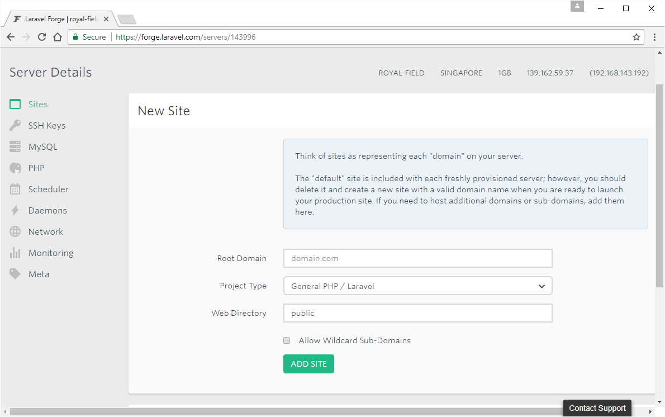Focus the Root Domain input field
This screenshot has width=665, height=417.
point(417,259)
